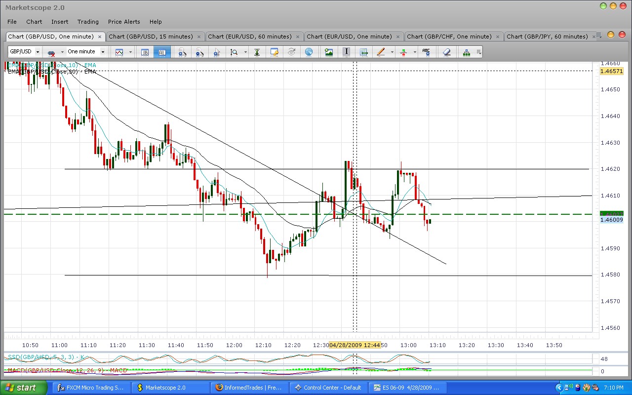Click the edit indicator icon
632x395 pixels.
click(199, 52)
